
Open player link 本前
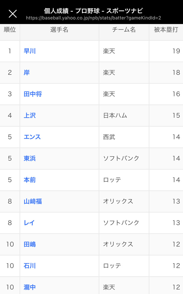(x=30, y=180)
